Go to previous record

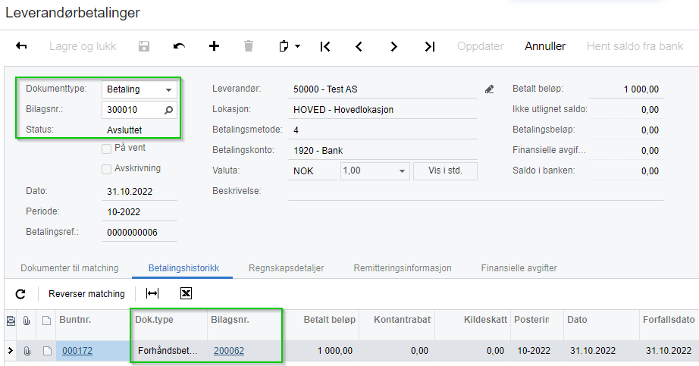[x=359, y=46]
